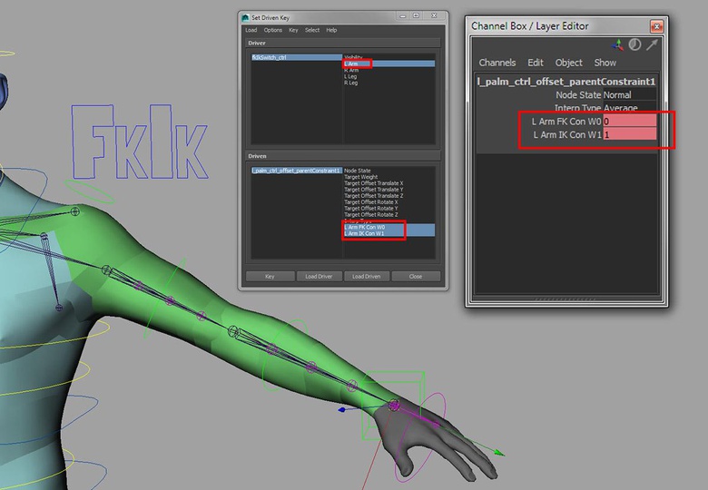Click the diagonal arrow icon in Channel Box
Viewport: 708px width, 490px height.
[652, 44]
